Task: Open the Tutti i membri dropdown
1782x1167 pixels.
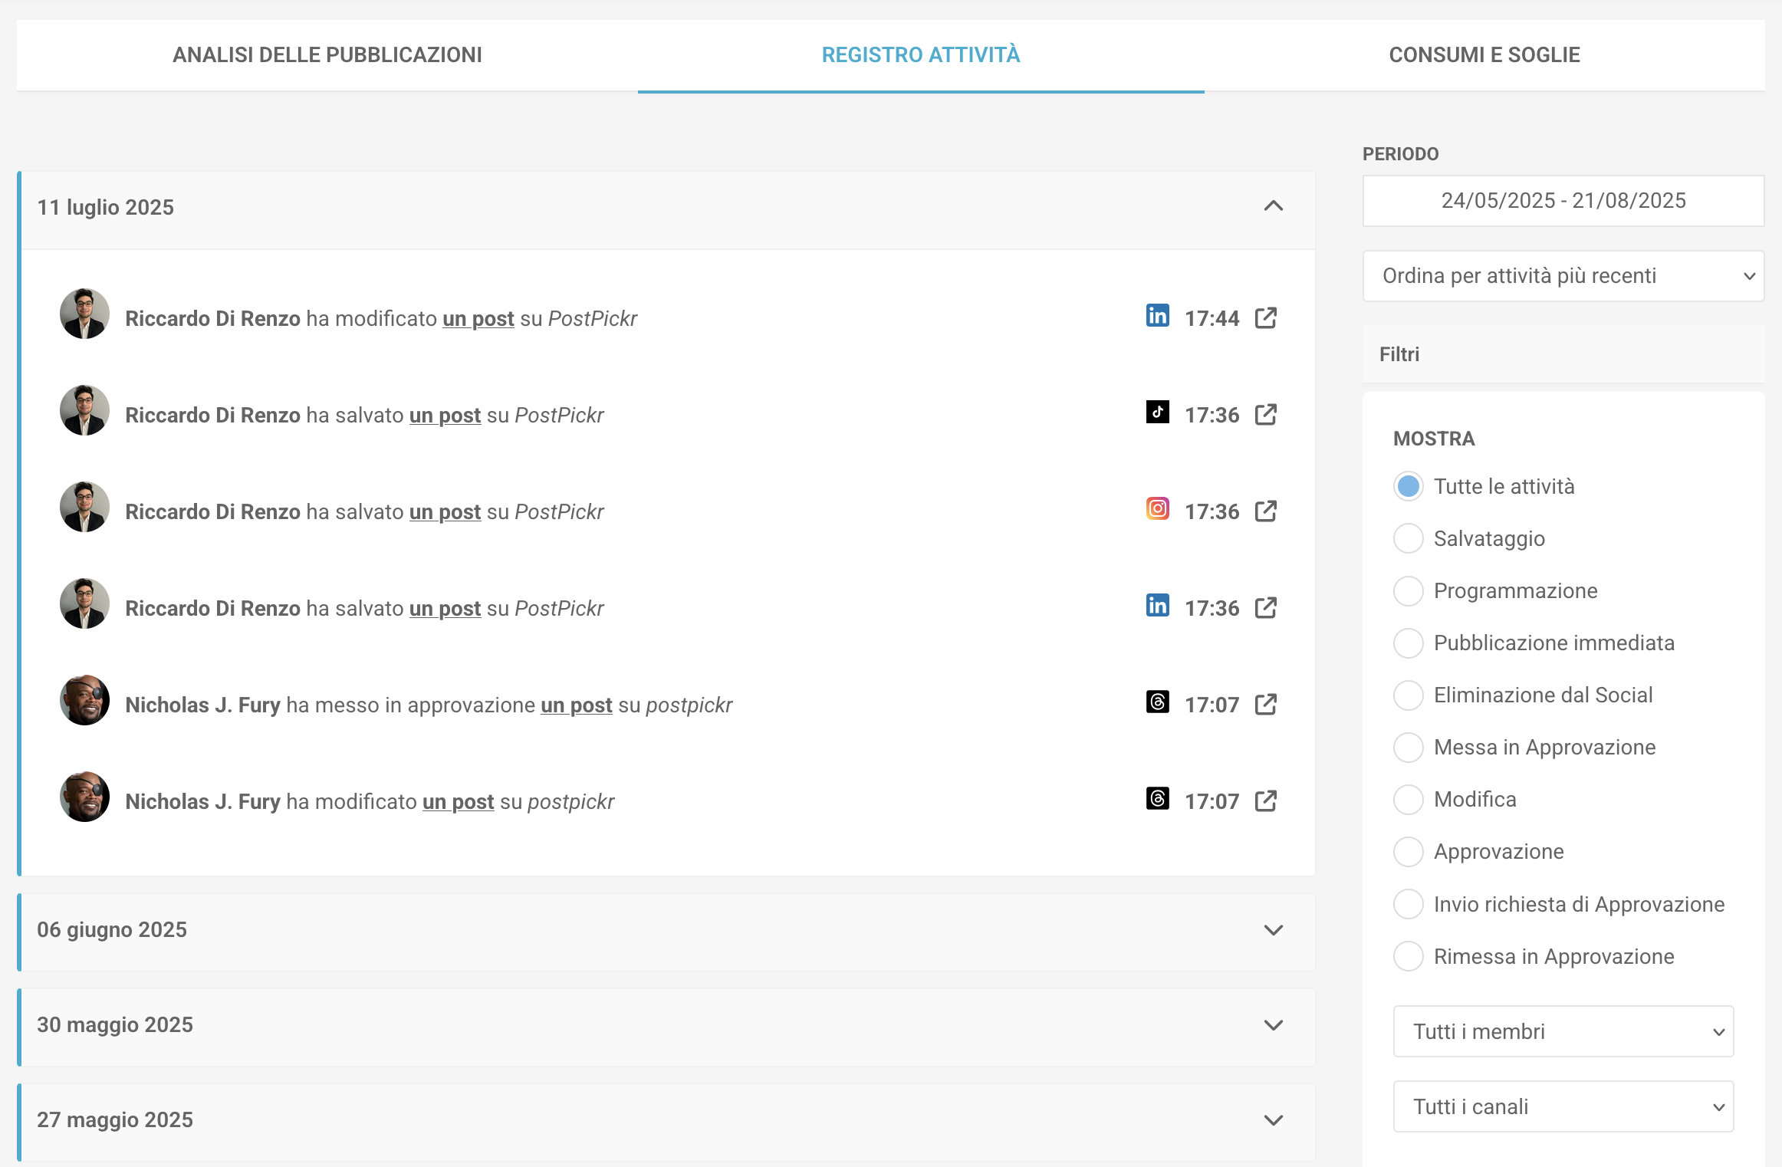Action: pos(1563,1031)
